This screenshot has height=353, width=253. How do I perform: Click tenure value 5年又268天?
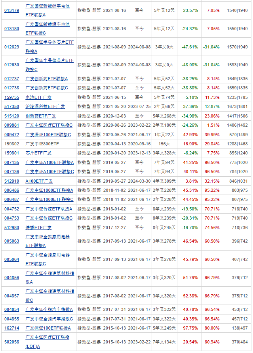click(164, 116)
